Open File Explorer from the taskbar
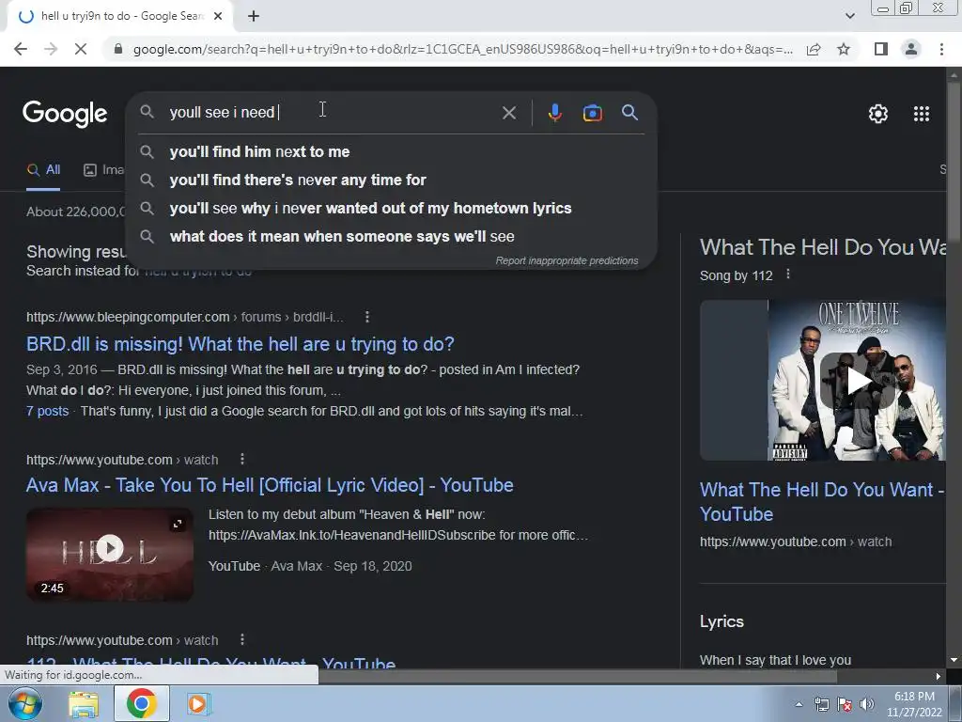The height and width of the screenshot is (722, 962). point(84,704)
